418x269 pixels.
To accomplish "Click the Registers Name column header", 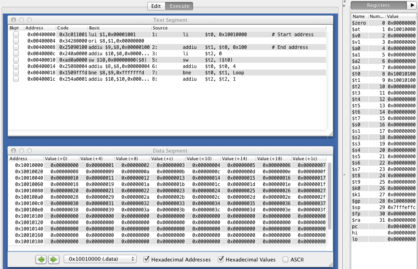I will [x=359, y=17].
